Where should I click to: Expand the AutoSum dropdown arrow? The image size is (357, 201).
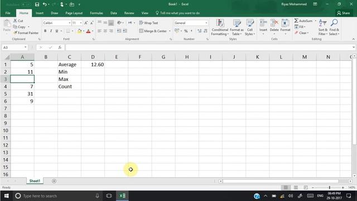(316, 21)
